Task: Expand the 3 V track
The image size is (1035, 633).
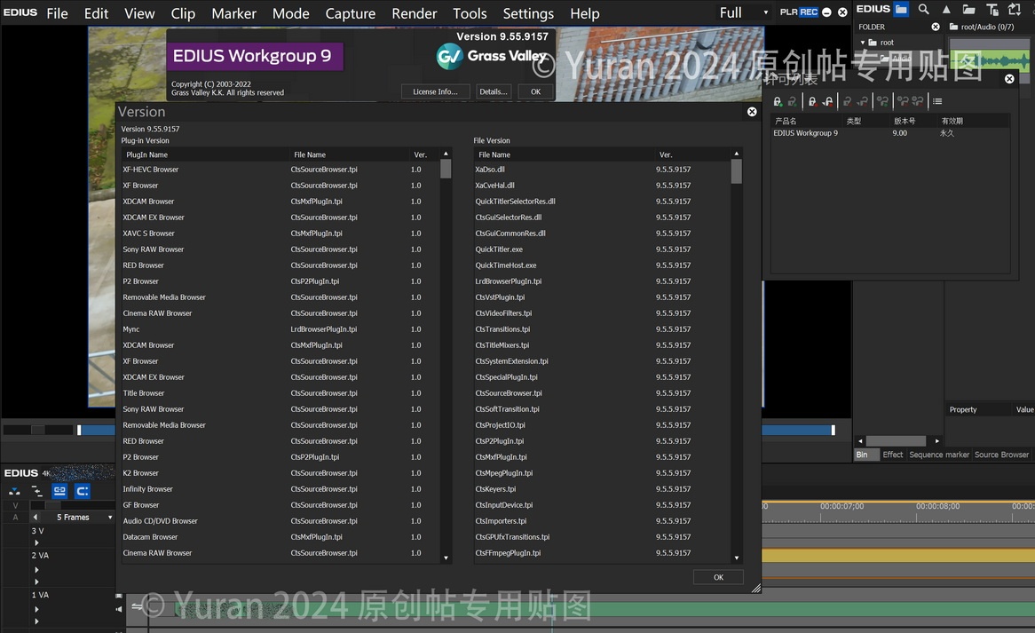Action: (x=36, y=542)
